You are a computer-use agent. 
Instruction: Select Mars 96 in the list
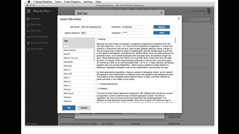coord(78,74)
